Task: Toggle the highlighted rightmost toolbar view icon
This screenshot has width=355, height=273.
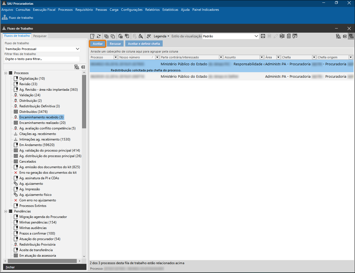Action: pos(351,36)
